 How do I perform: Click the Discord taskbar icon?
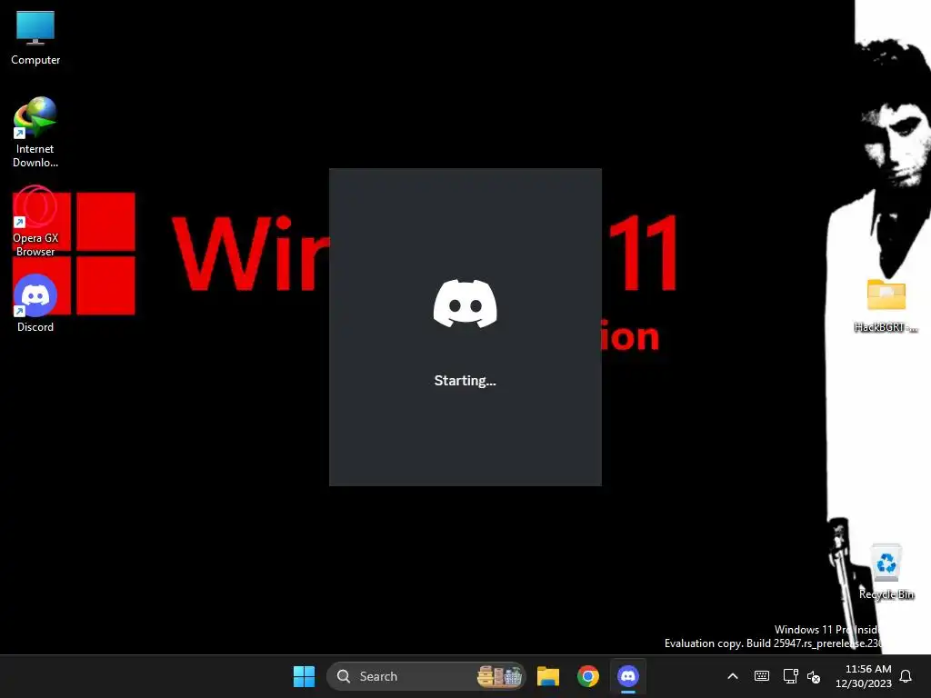(627, 676)
